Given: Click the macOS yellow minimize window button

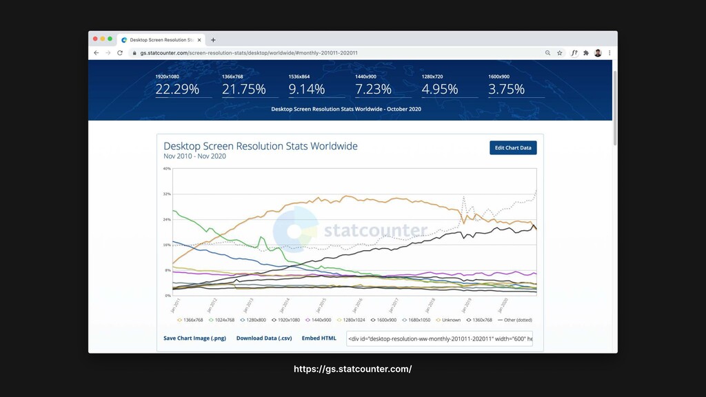Looking at the screenshot, I should coord(103,39).
